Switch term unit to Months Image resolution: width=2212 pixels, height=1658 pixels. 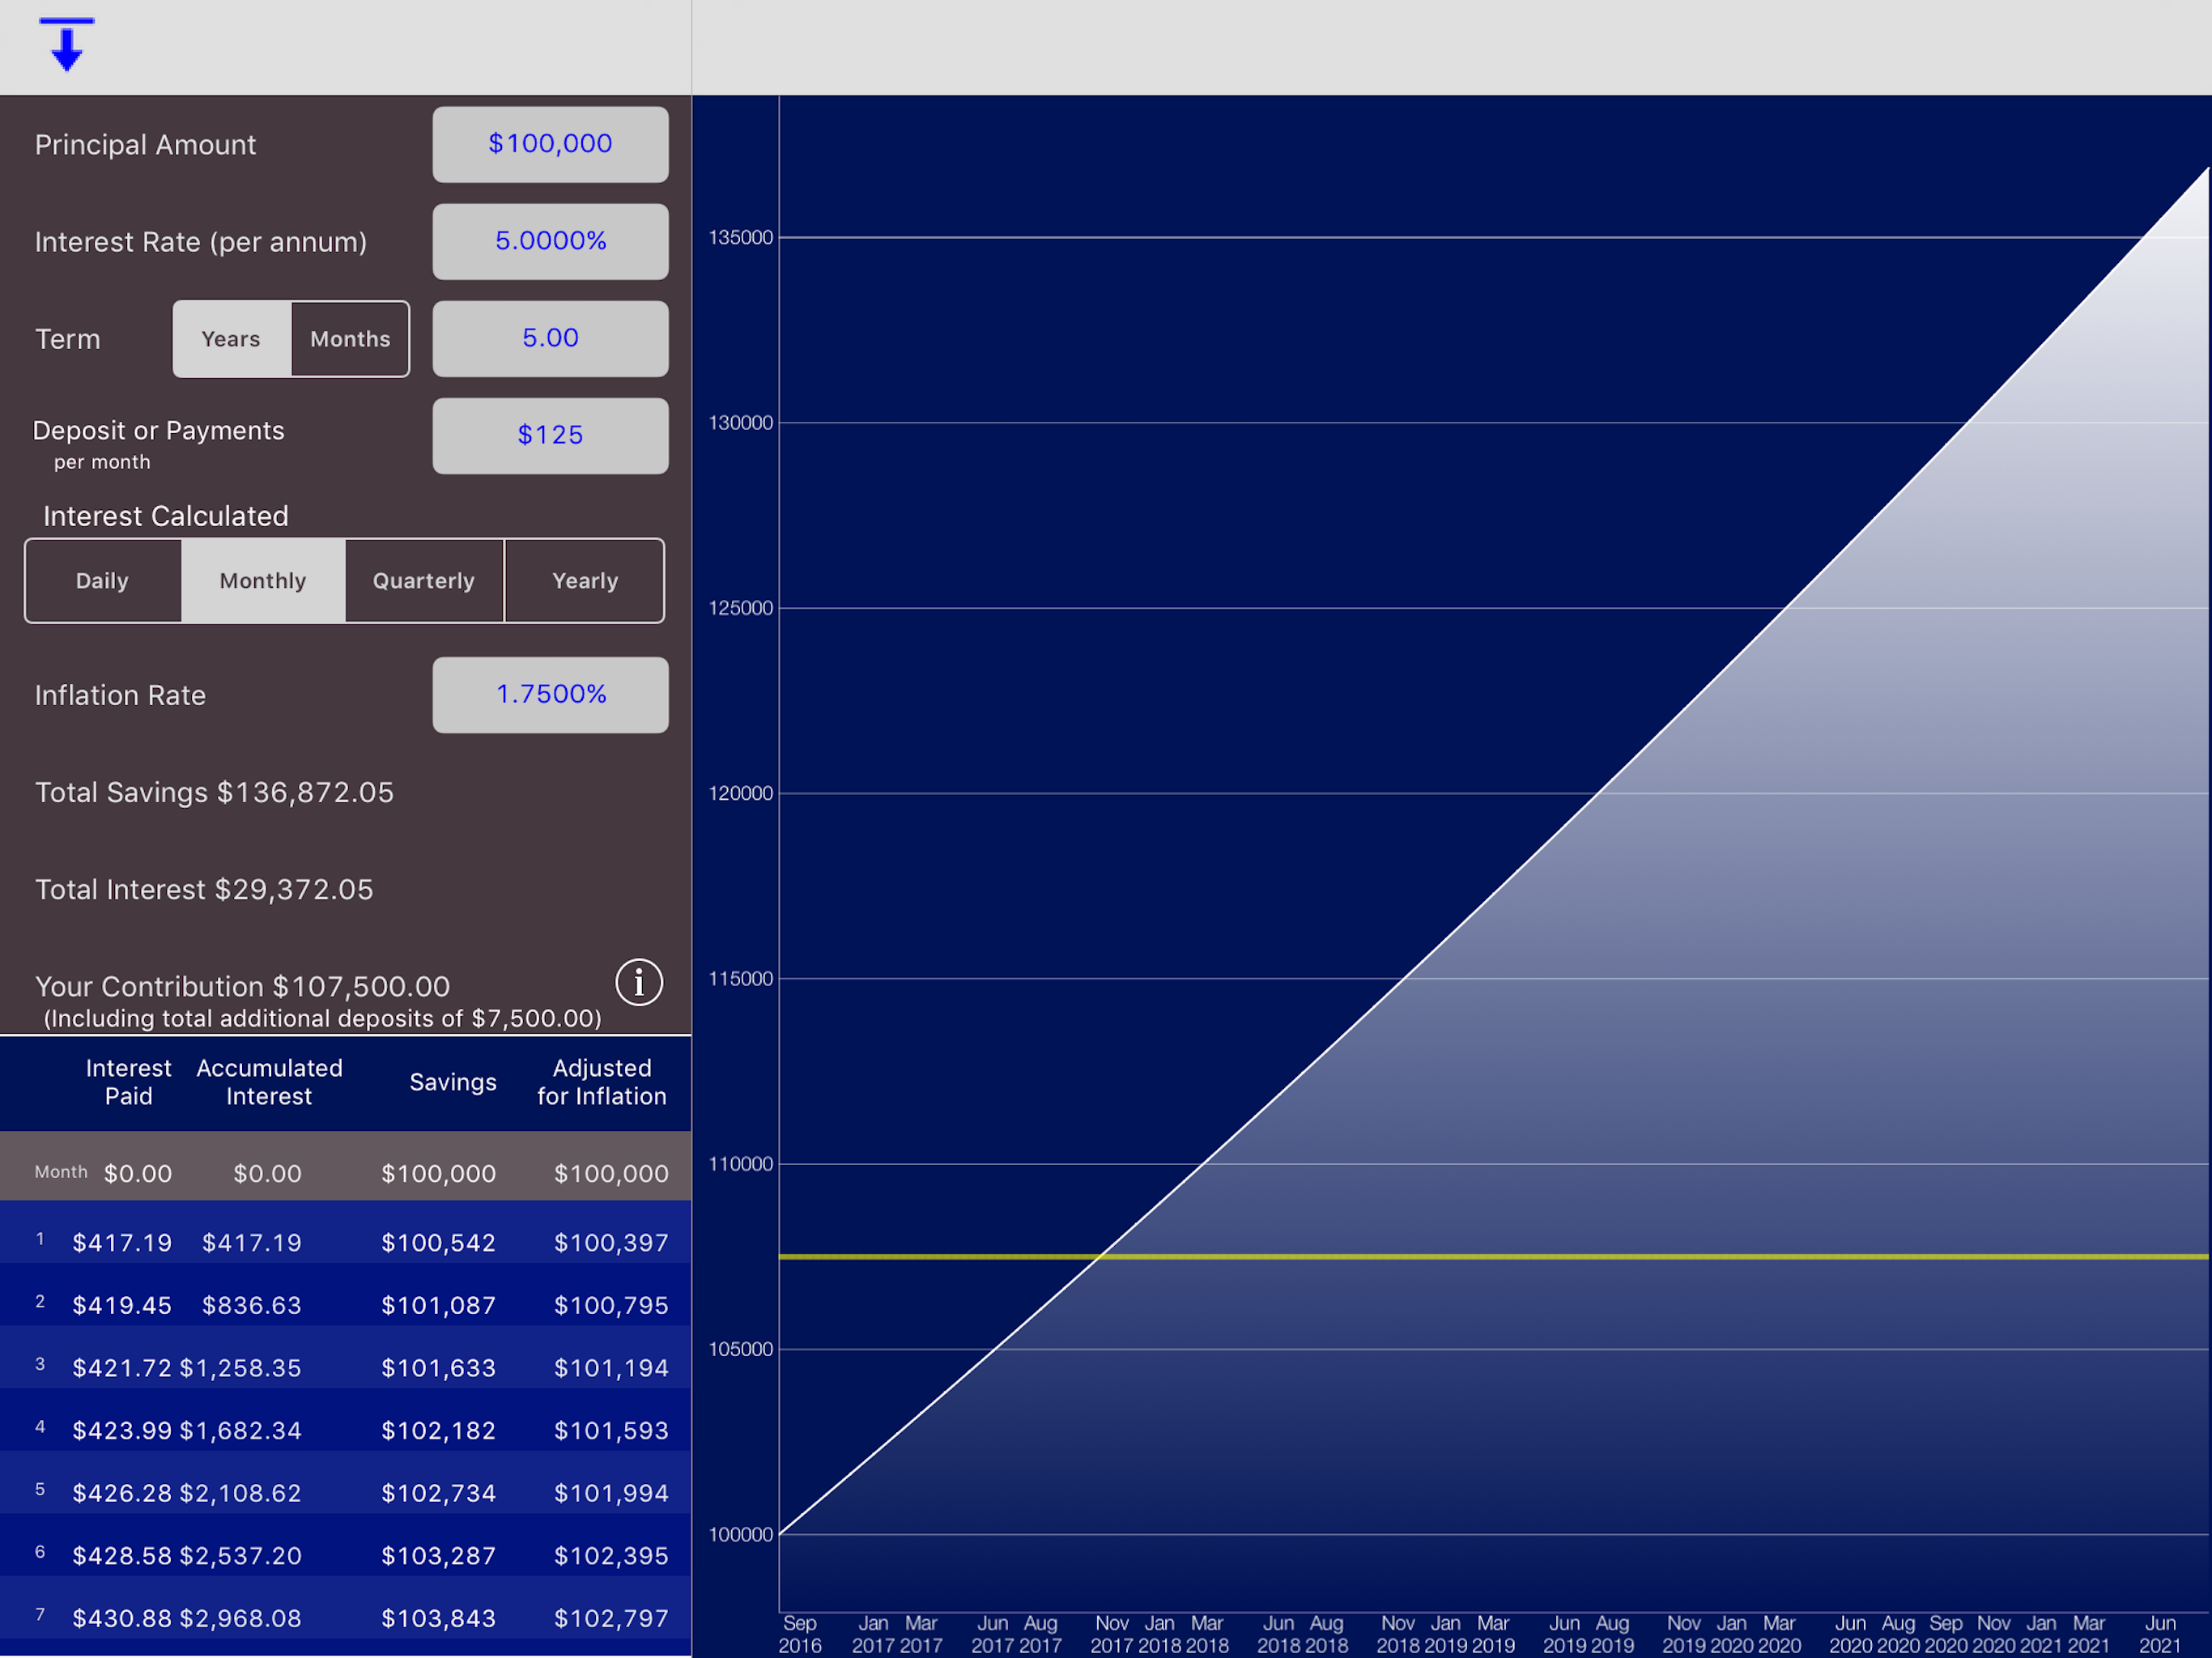pos(350,339)
